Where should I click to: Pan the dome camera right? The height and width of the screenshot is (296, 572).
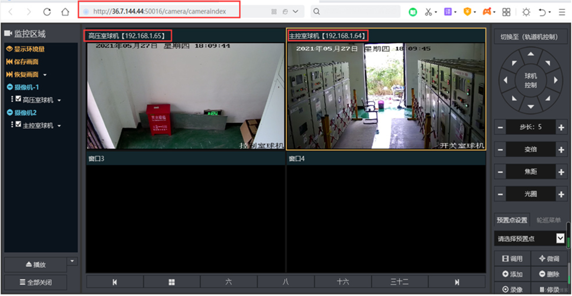click(556, 80)
